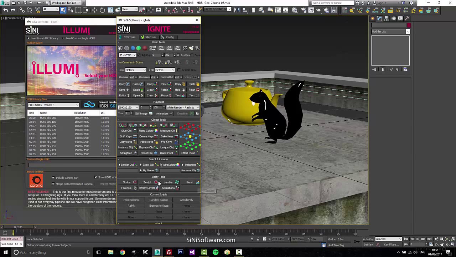Select the Move tool in main toolbar
456x257 pixels.
[94, 10]
